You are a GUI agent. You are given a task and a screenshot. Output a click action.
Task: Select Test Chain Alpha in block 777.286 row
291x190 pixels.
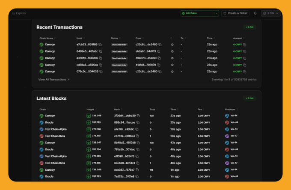(x=53, y=129)
